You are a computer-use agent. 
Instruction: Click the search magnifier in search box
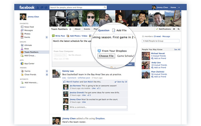[105, 7]
